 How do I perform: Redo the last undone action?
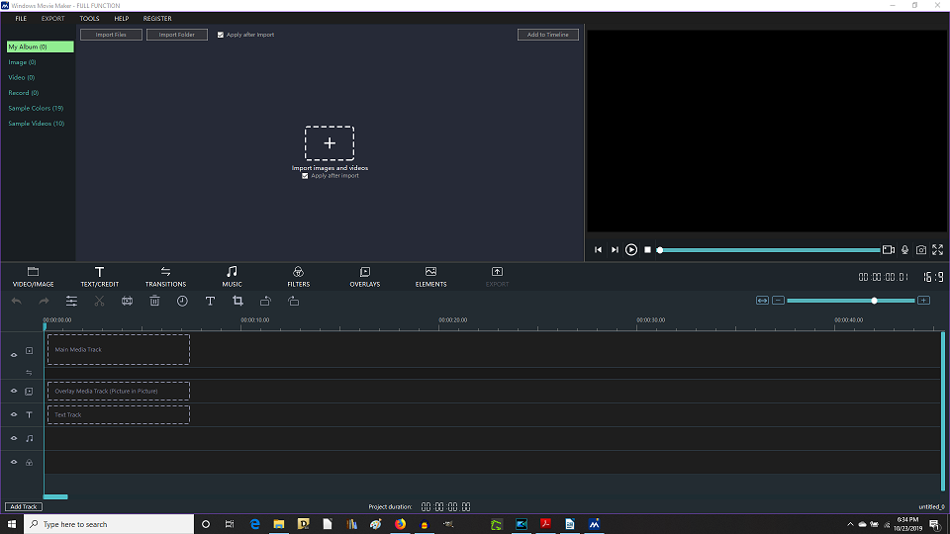click(44, 301)
